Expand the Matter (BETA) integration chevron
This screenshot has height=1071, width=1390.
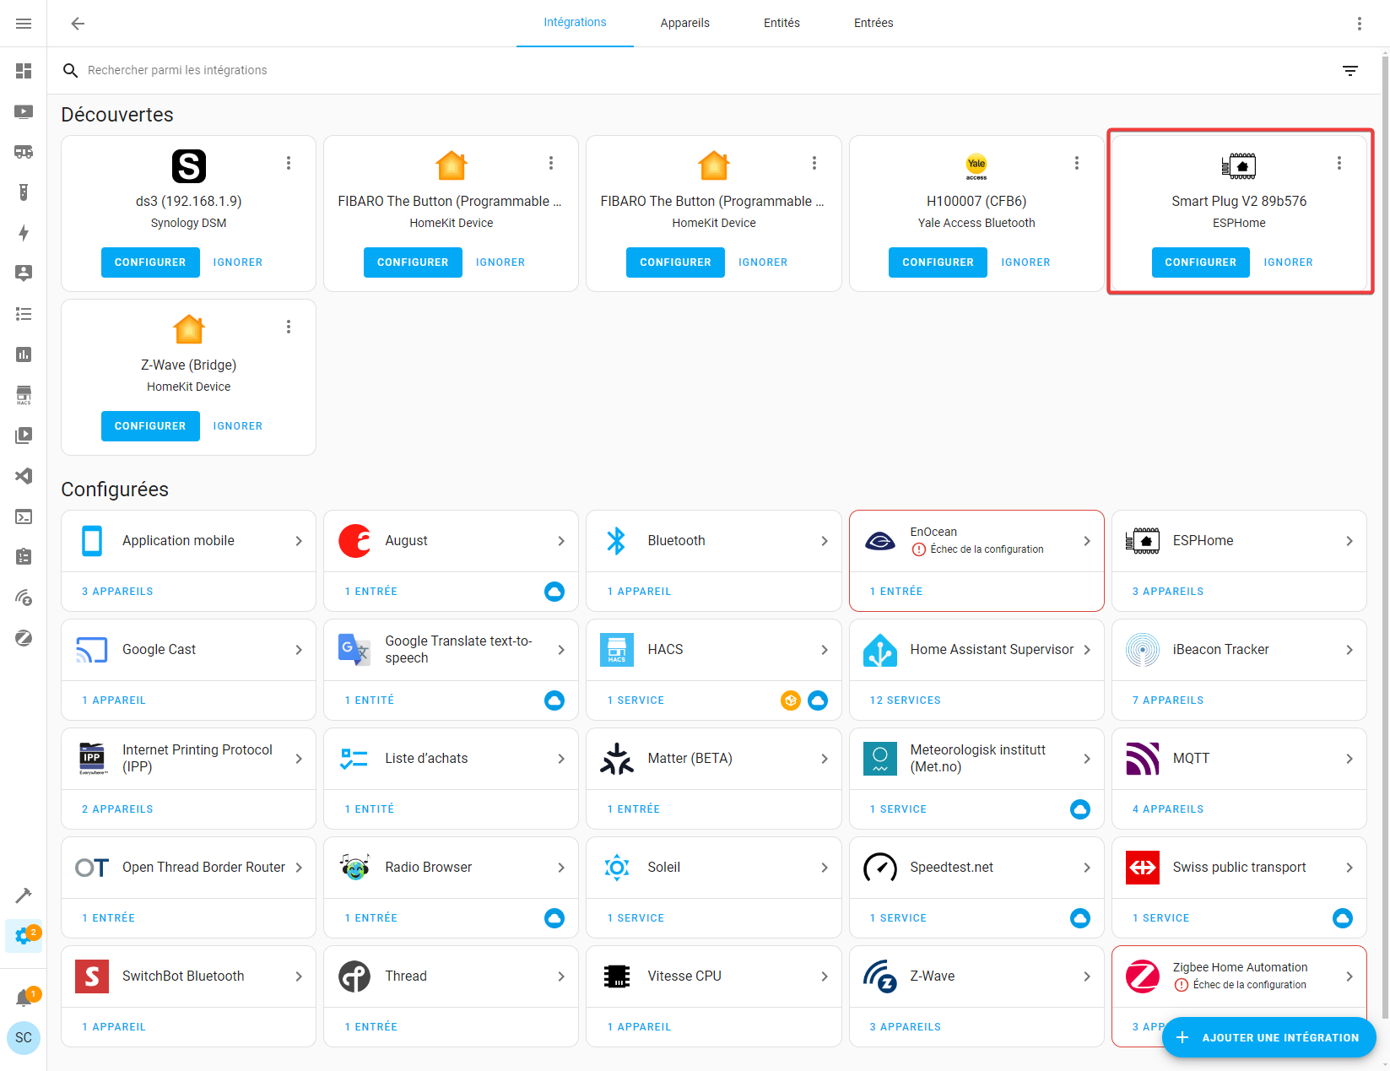tap(825, 759)
